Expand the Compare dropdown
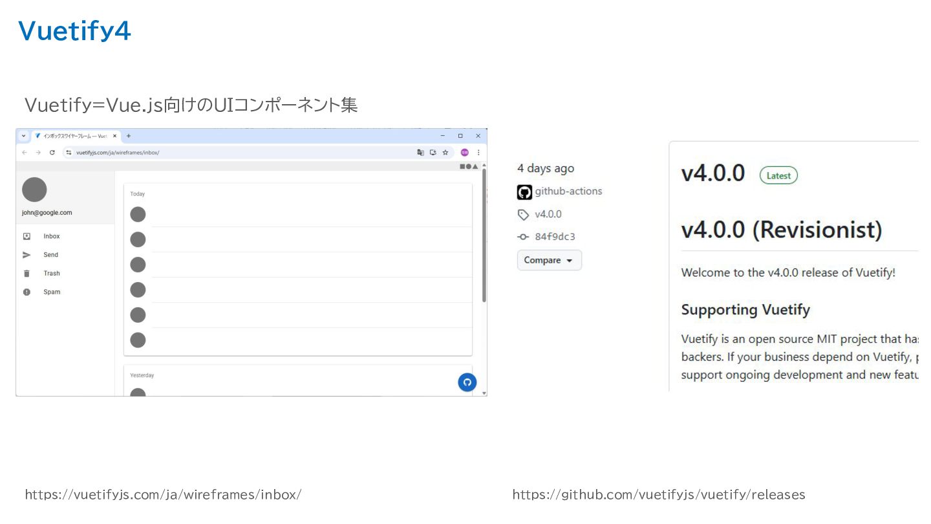931x524 pixels. click(x=550, y=260)
